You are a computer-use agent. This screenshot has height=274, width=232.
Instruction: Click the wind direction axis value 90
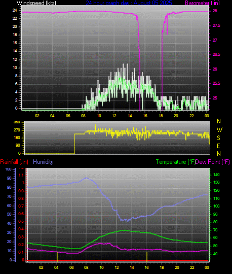click(x=18, y=146)
